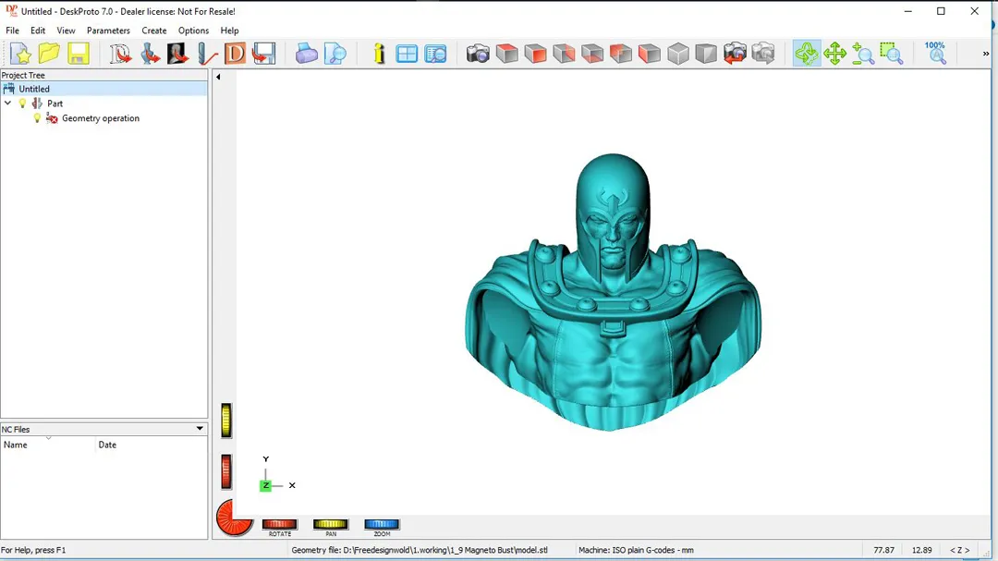Click the green Z axis box
The height and width of the screenshot is (561, 998).
coord(265,485)
